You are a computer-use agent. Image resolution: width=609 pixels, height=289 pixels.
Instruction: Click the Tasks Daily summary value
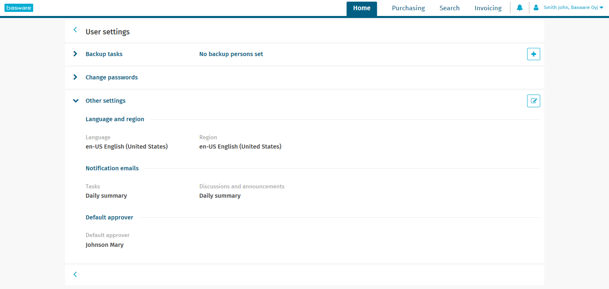[x=106, y=195]
